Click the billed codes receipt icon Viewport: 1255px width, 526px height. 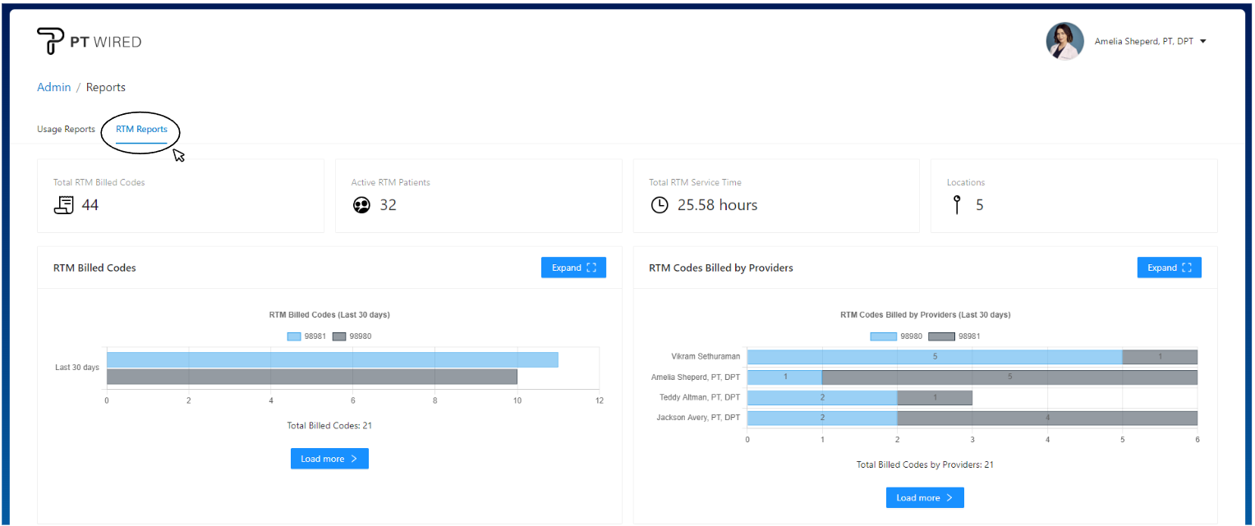click(64, 205)
